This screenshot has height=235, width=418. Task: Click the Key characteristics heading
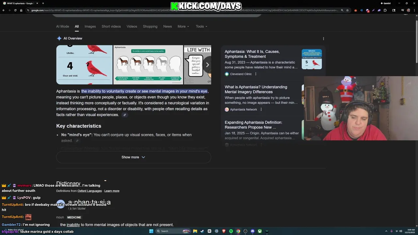click(79, 126)
